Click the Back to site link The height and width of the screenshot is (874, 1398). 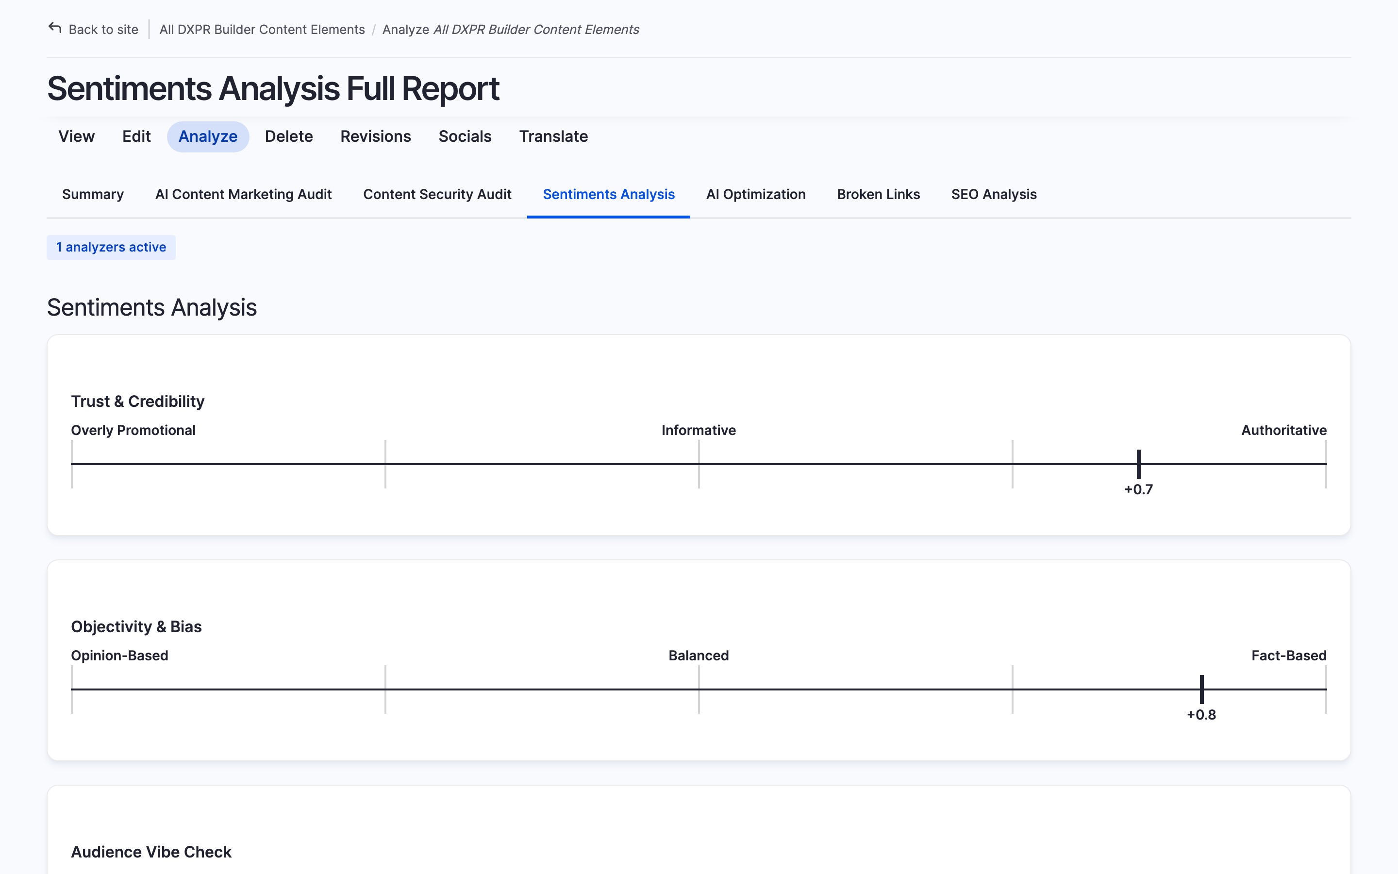93,30
